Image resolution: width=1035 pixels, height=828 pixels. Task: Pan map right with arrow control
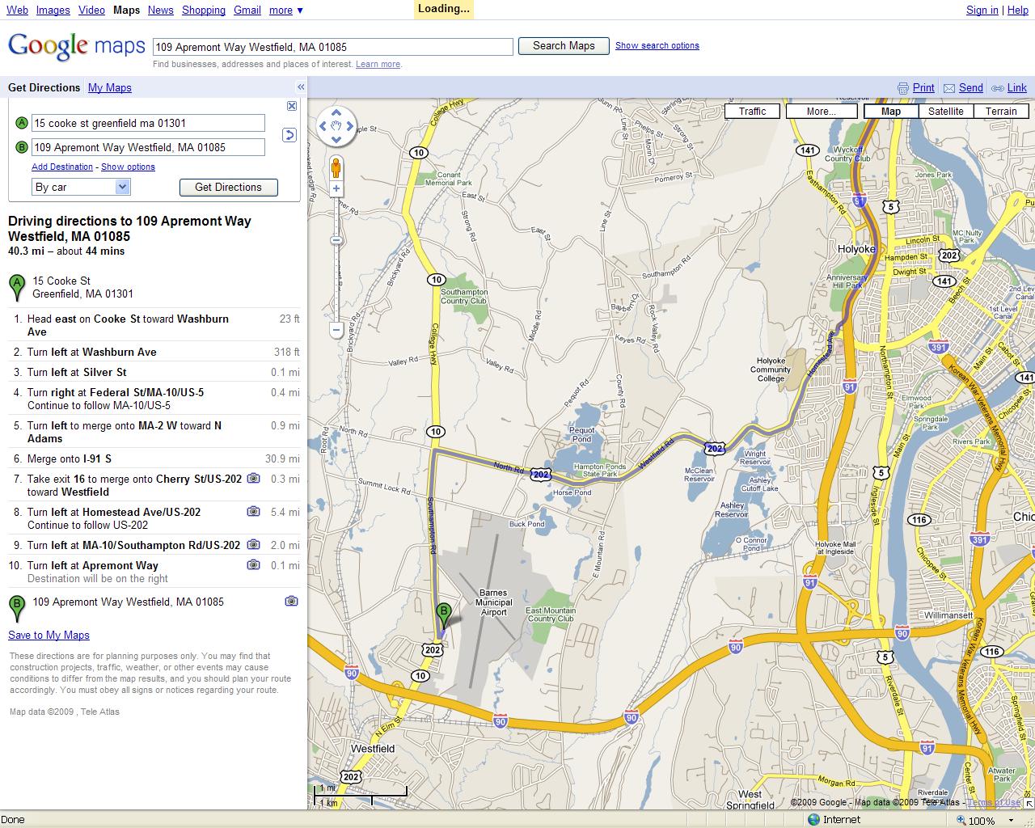coord(349,126)
